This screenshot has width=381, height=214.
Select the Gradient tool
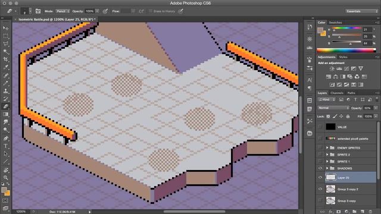point(5,114)
